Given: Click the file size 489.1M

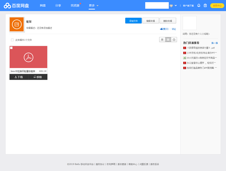Looking at the screenshot, I should (x=43, y=71).
